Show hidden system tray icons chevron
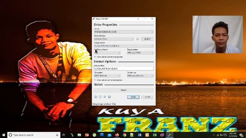Viewport: 246px width, 138px height. pos(214,135)
